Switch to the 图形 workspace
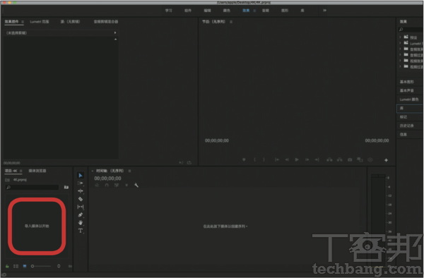 pos(285,11)
